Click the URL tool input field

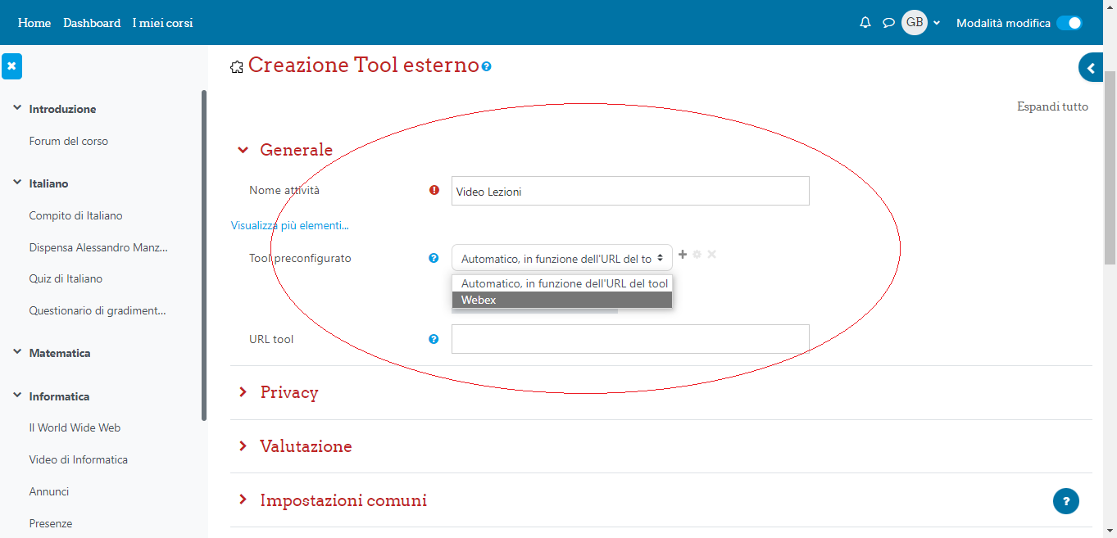[x=630, y=339]
